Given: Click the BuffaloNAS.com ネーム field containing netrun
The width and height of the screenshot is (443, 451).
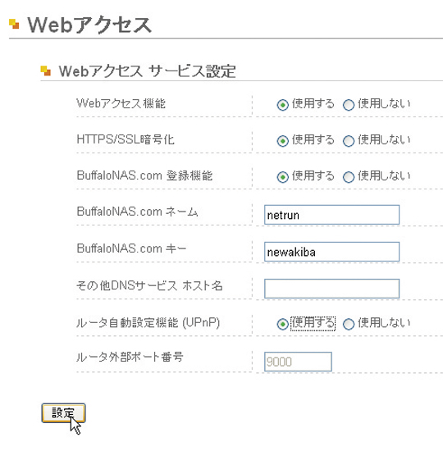Looking at the screenshot, I should pyautogui.click(x=331, y=215).
